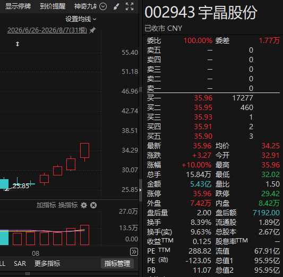Click the 委比 value 100.00%

tap(198, 40)
